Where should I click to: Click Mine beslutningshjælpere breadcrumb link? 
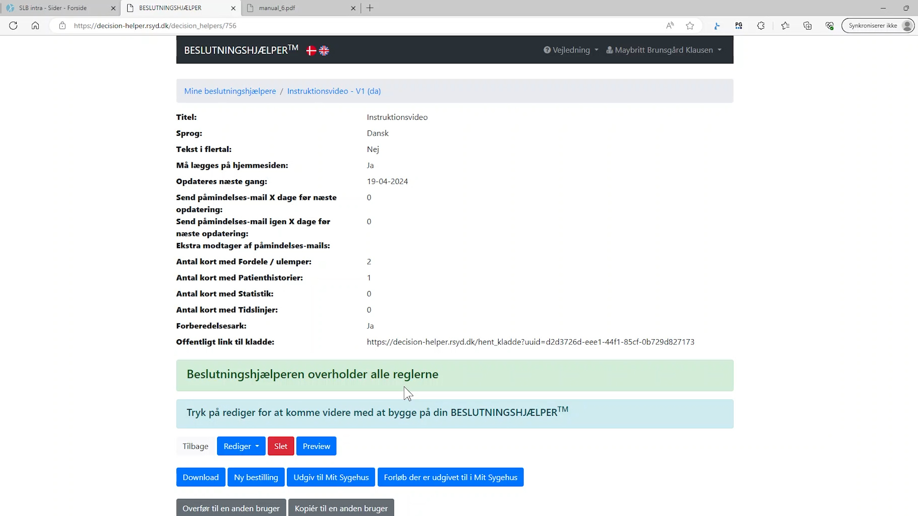pos(230,91)
